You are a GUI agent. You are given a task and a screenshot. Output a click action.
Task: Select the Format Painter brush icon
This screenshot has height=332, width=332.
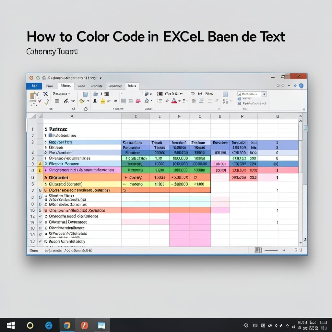tap(47, 102)
